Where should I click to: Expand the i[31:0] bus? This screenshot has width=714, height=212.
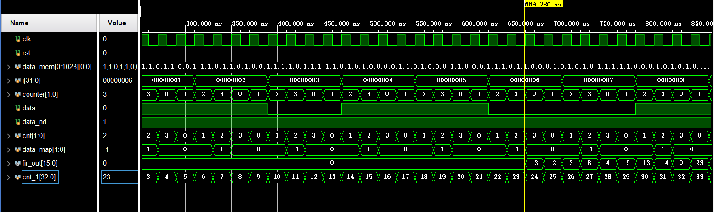[x=8, y=80]
